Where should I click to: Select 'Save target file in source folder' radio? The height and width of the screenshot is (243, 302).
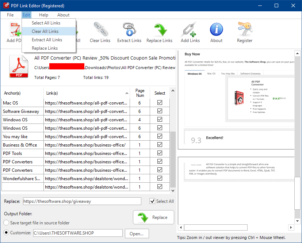(x=7, y=223)
